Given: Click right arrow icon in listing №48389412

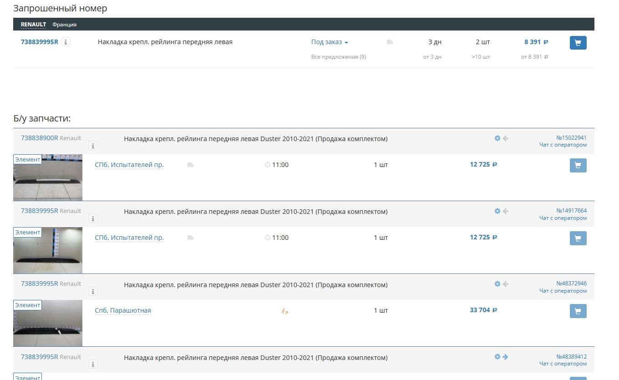Looking at the screenshot, I should pyautogui.click(x=505, y=357).
